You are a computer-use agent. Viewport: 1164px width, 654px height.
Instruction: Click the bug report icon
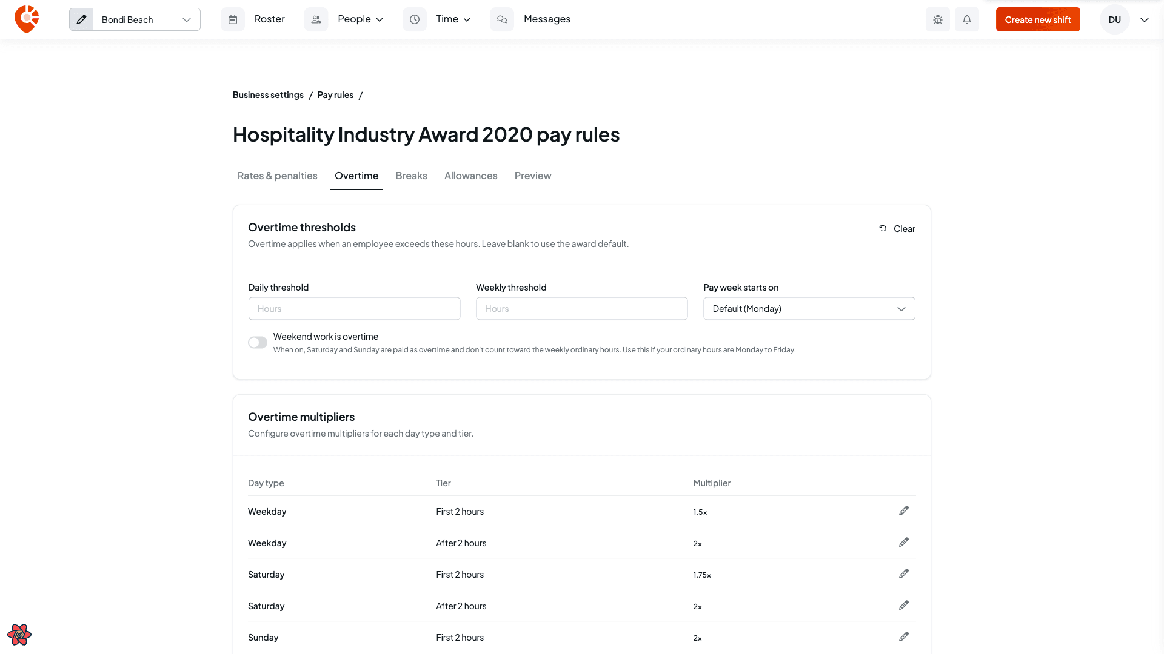click(938, 19)
